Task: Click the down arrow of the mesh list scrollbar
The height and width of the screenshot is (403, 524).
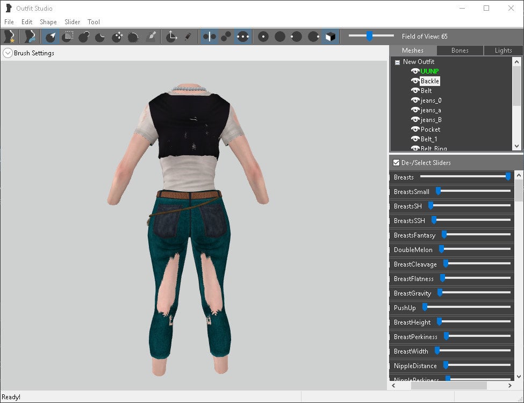Action: coord(516,146)
